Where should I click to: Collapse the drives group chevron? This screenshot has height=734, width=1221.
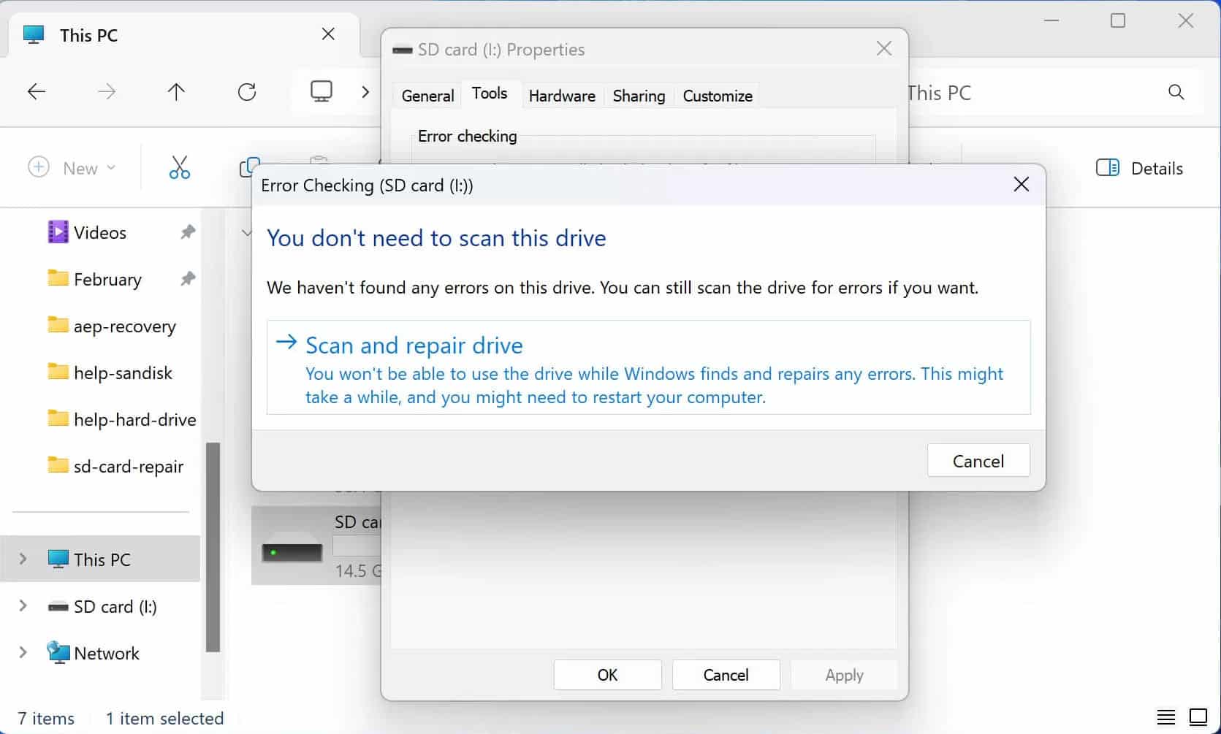pyautogui.click(x=246, y=233)
